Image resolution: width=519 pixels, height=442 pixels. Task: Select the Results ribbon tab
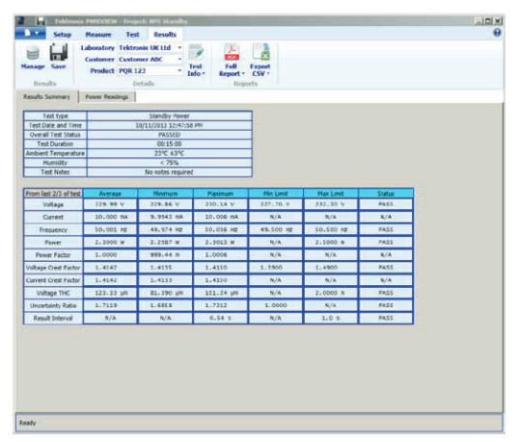click(x=165, y=35)
